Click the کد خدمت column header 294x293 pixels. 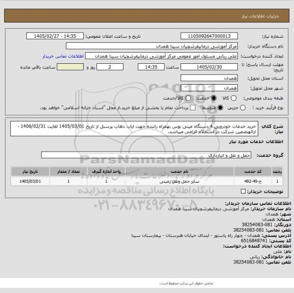pos(253,172)
